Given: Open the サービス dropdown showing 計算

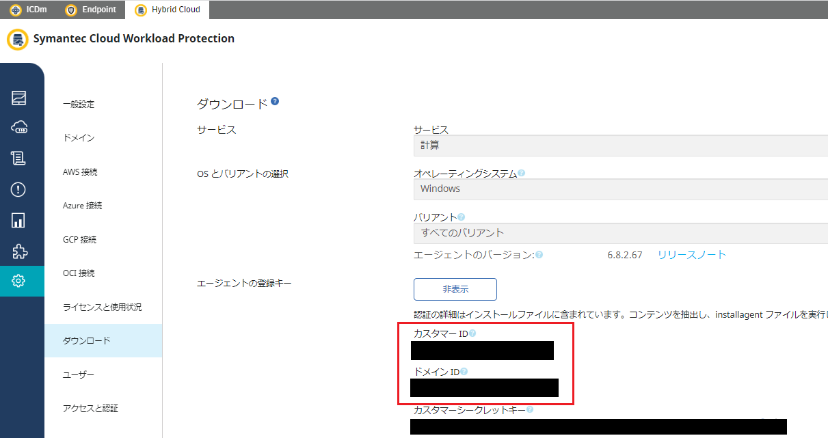Looking at the screenshot, I should click(x=621, y=146).
